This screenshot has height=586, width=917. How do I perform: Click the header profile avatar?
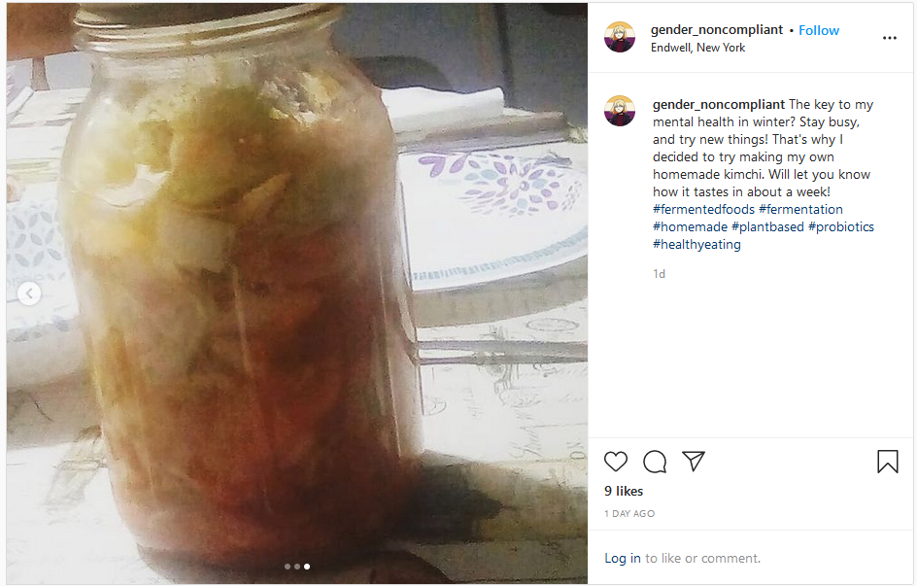pos(620,38)
